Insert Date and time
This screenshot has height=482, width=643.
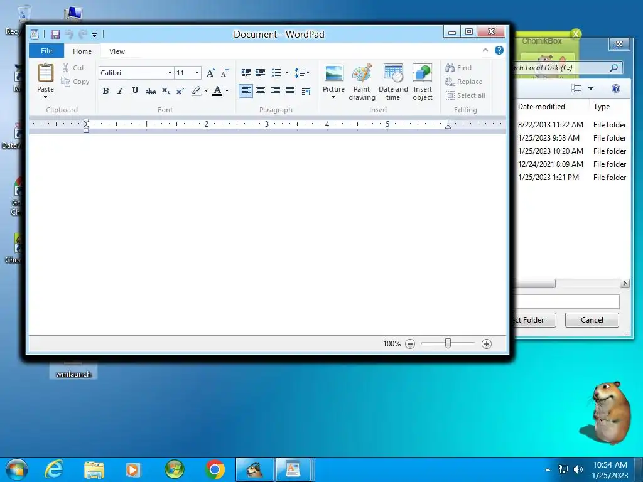click(x=393, y=82)
